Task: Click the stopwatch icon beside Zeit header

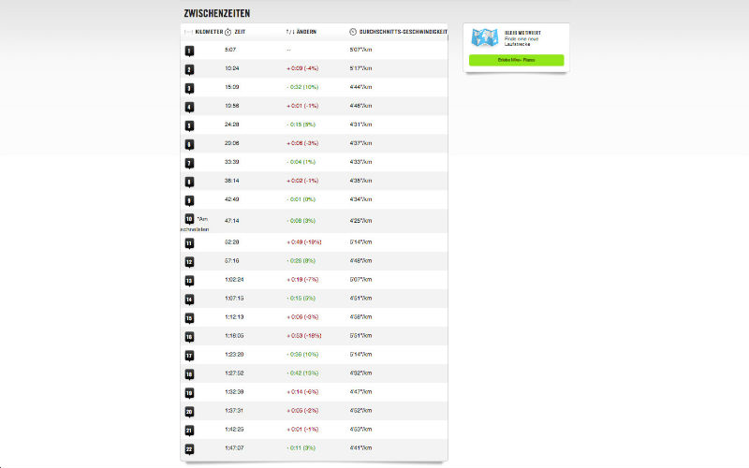Action: tap(228, 32)
